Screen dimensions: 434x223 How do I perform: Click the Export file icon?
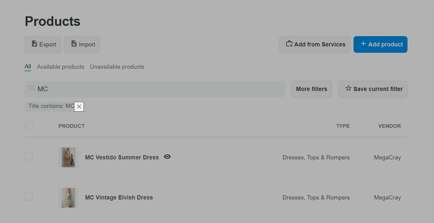(x=34, y=44)
